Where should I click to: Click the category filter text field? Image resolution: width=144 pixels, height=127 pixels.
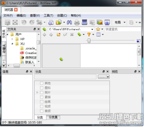[65, 77]
